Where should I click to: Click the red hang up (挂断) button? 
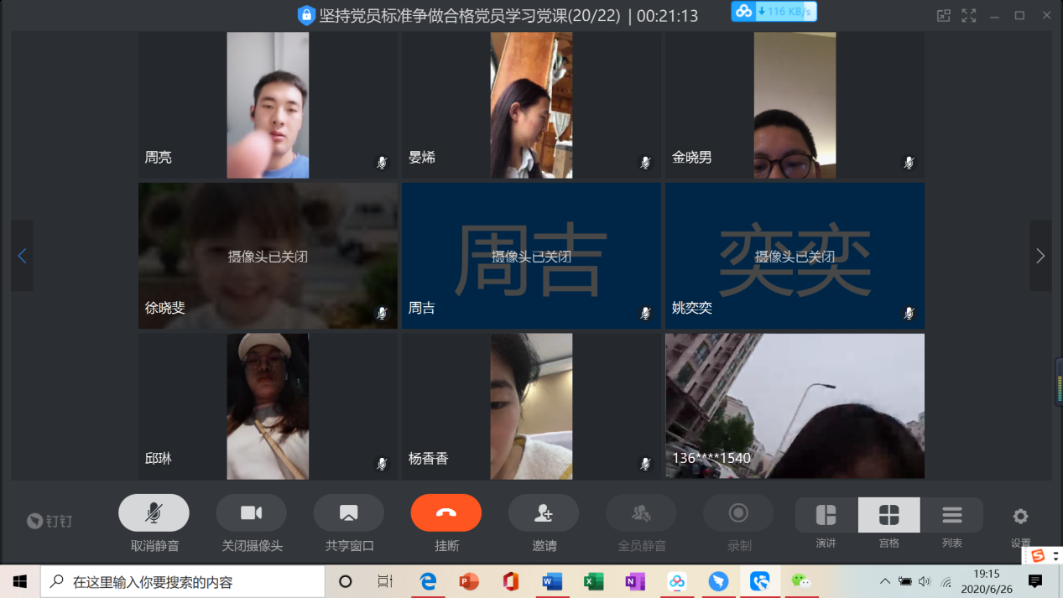tap(446, 513)
